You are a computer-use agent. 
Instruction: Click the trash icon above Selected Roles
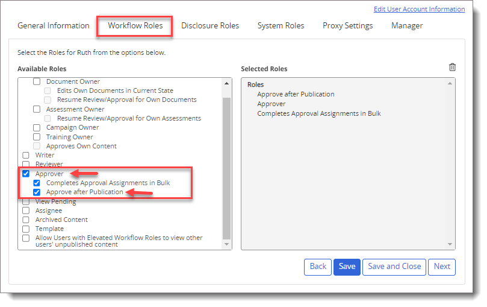(x=452, y=68)
